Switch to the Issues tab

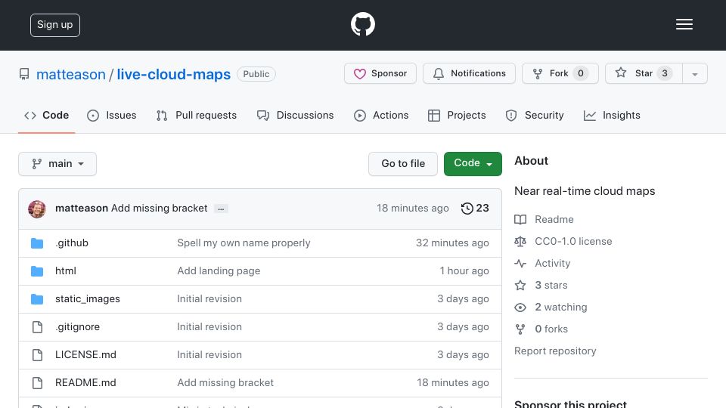(112, 115)
